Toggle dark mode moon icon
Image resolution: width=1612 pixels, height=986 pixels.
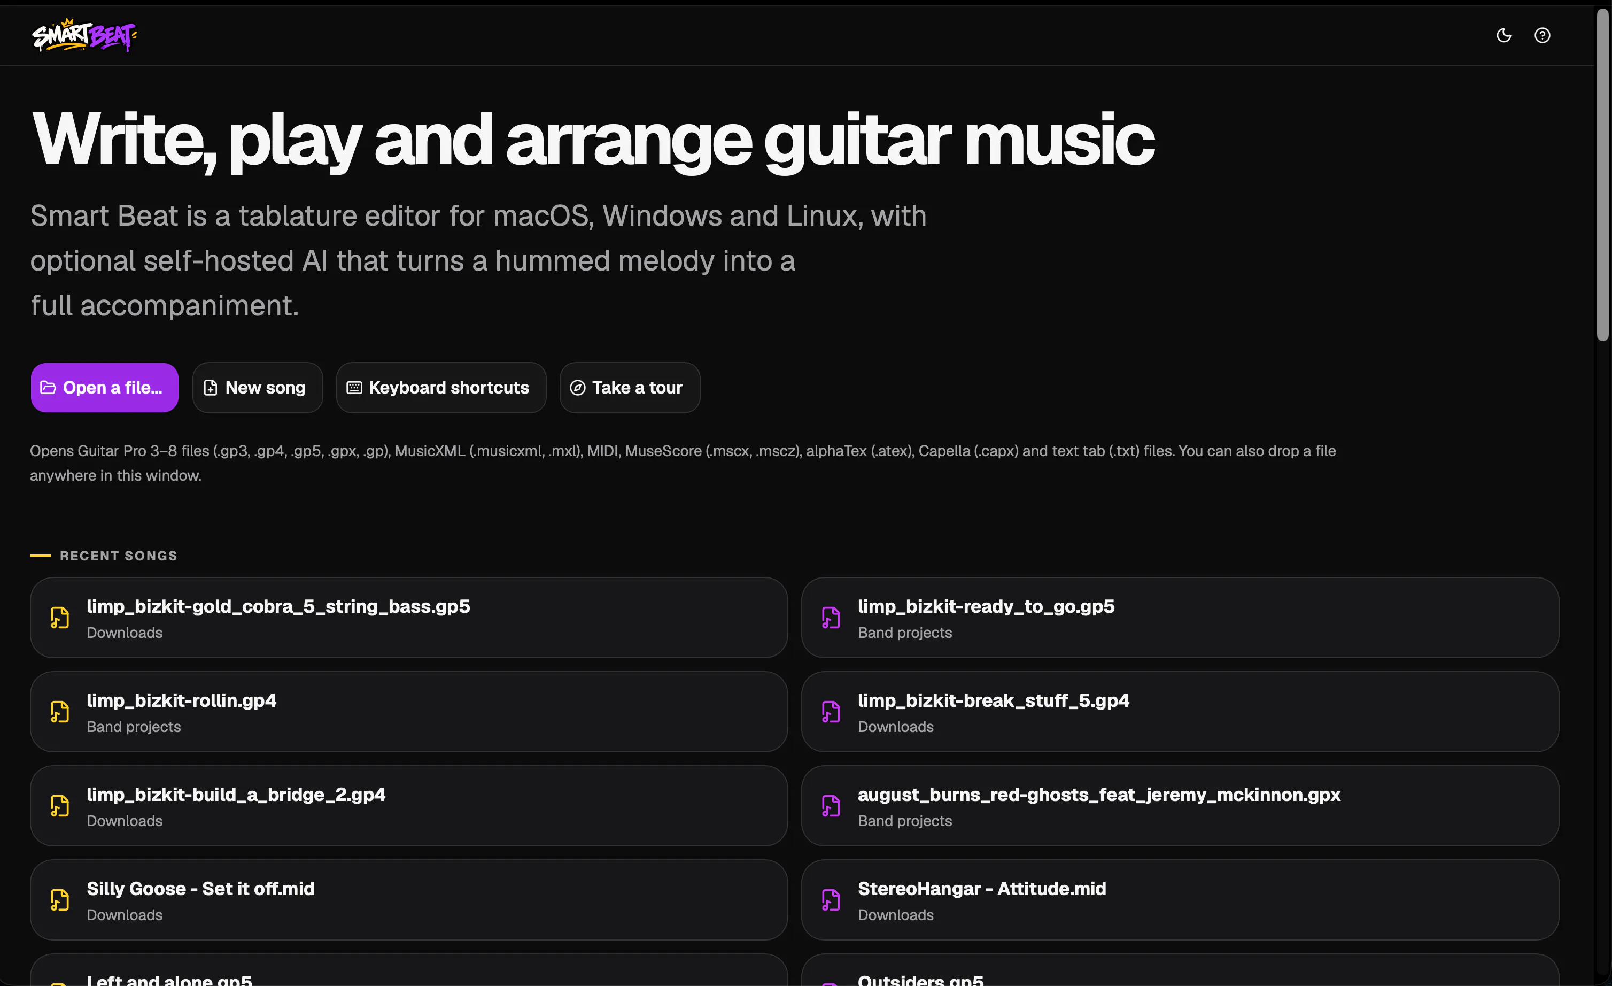click(x=1504, y=35)
